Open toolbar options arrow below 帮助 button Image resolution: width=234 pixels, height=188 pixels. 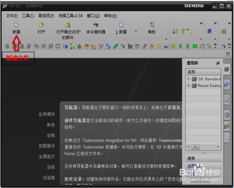(166, 39)
